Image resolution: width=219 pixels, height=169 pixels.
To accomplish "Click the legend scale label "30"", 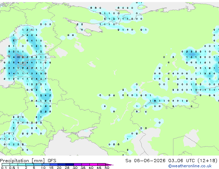I will [x=75, y=168].
